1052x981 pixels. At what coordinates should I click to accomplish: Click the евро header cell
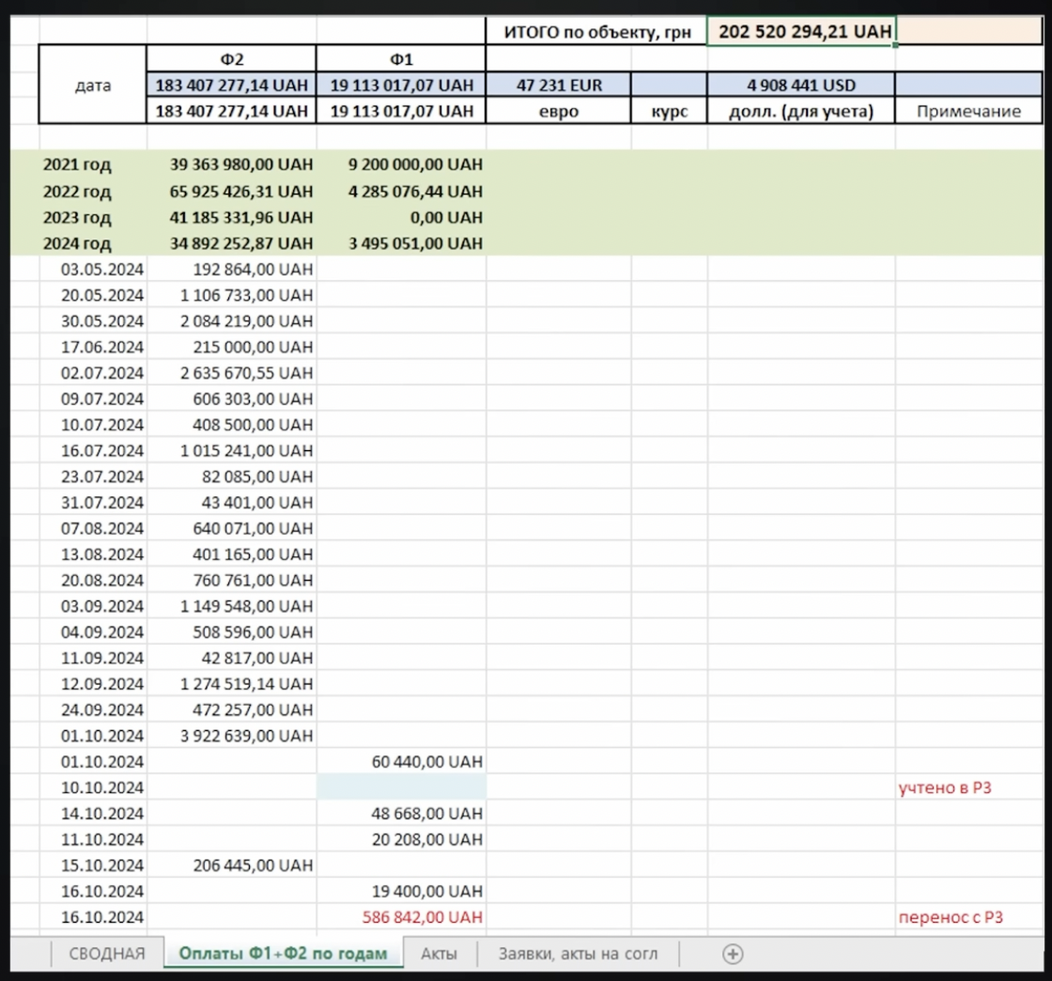coord(559,111)
